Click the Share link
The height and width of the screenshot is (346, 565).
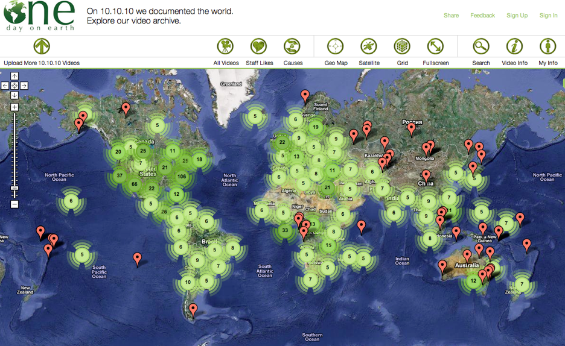(451, 16)
